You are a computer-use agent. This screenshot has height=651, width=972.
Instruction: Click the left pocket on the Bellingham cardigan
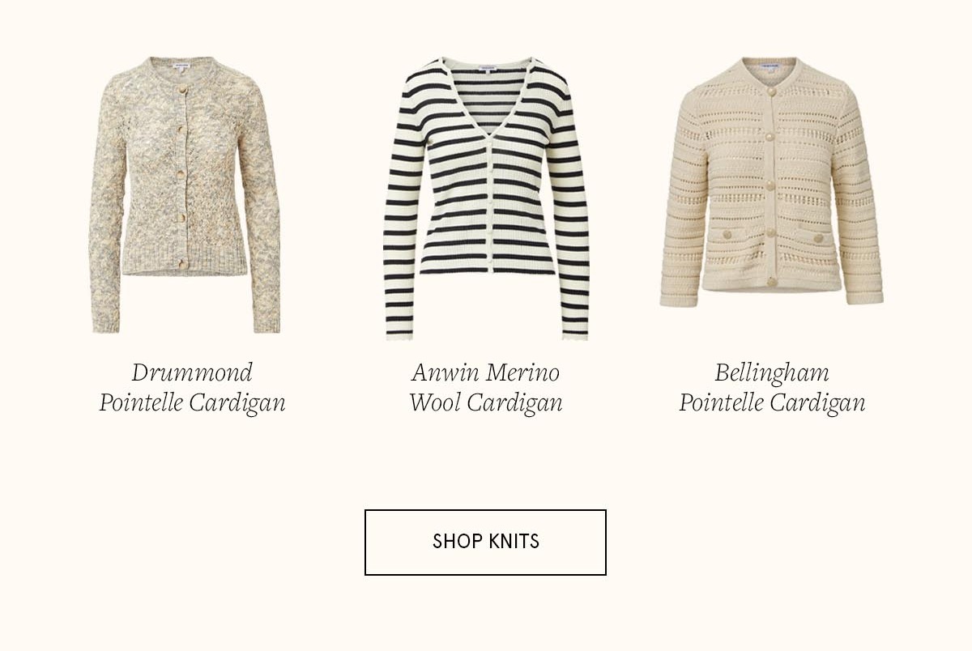pos(727,236)
